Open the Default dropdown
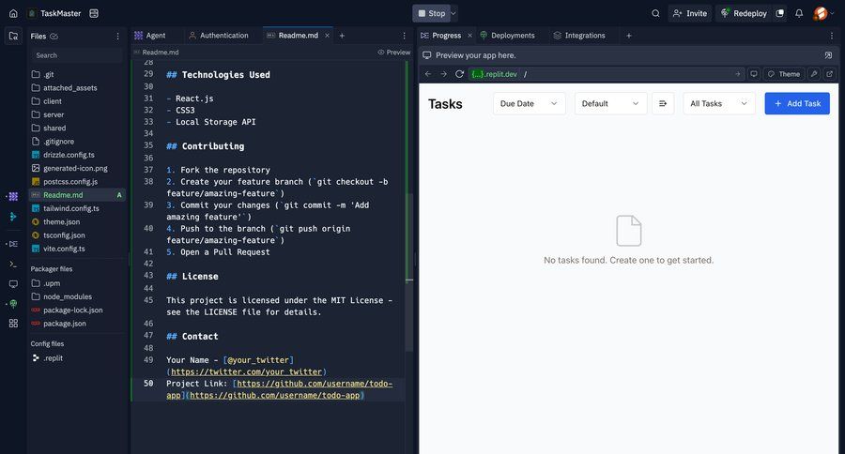 [610, 103]
